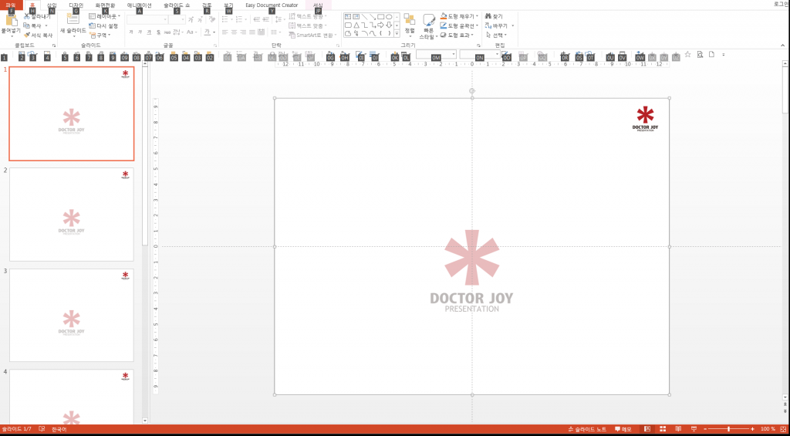This screenshot has height=436, width=790.
Task: Click the zoom slider handle
Action: pyautogui.click(x=728, y=429)
